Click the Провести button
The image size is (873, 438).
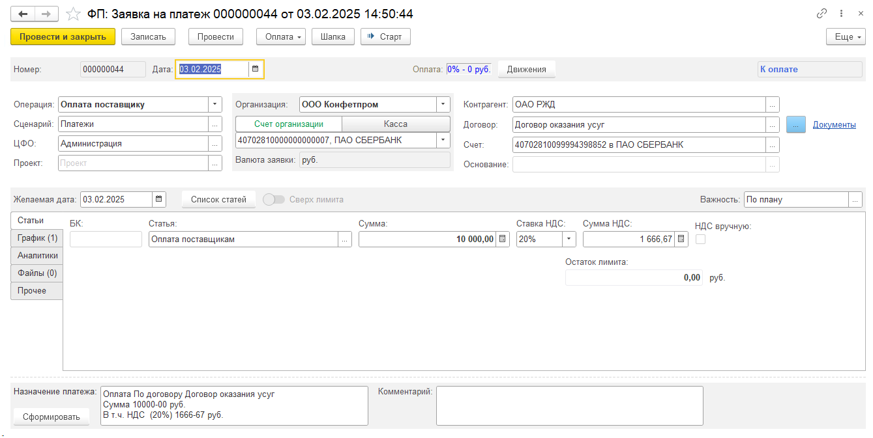[x=216, y=36]
